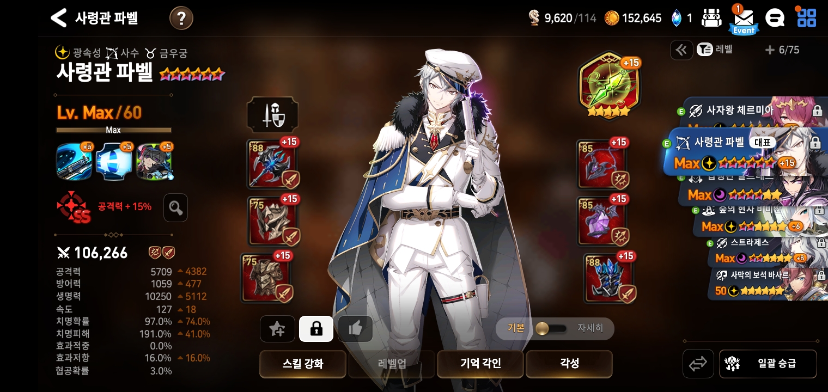Screen dimensions: 828x392
Task: Open the blue grid main menu icon
Action: pos(806,17)
